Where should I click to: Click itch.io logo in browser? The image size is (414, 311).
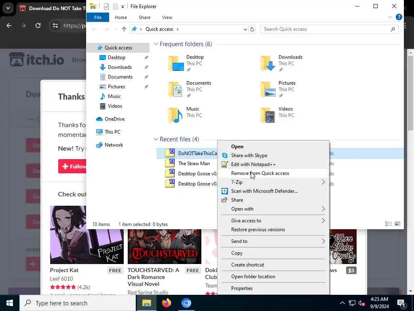click(x=36, y=60)
